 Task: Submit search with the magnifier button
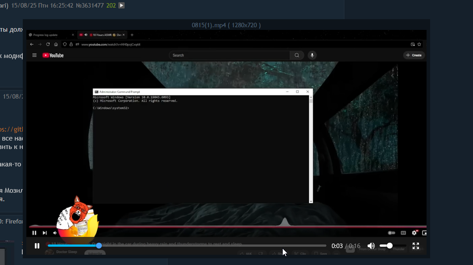[x=297, y=55]
